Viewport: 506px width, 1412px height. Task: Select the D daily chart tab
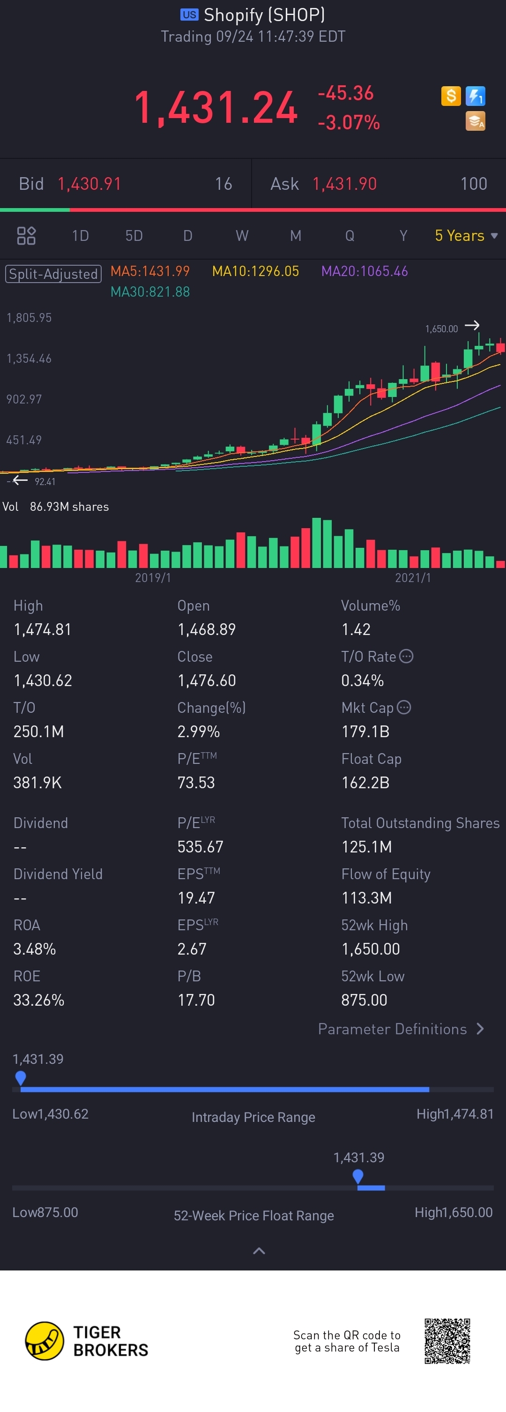(x=187, y=236)
